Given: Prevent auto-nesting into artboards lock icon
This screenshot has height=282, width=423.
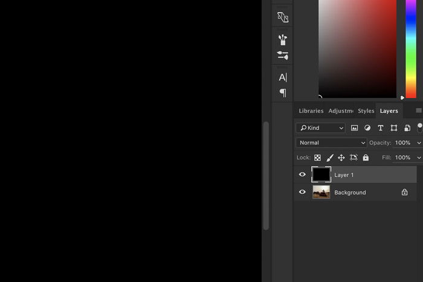Looking at the screenshot, I should (x=354, y=158).
